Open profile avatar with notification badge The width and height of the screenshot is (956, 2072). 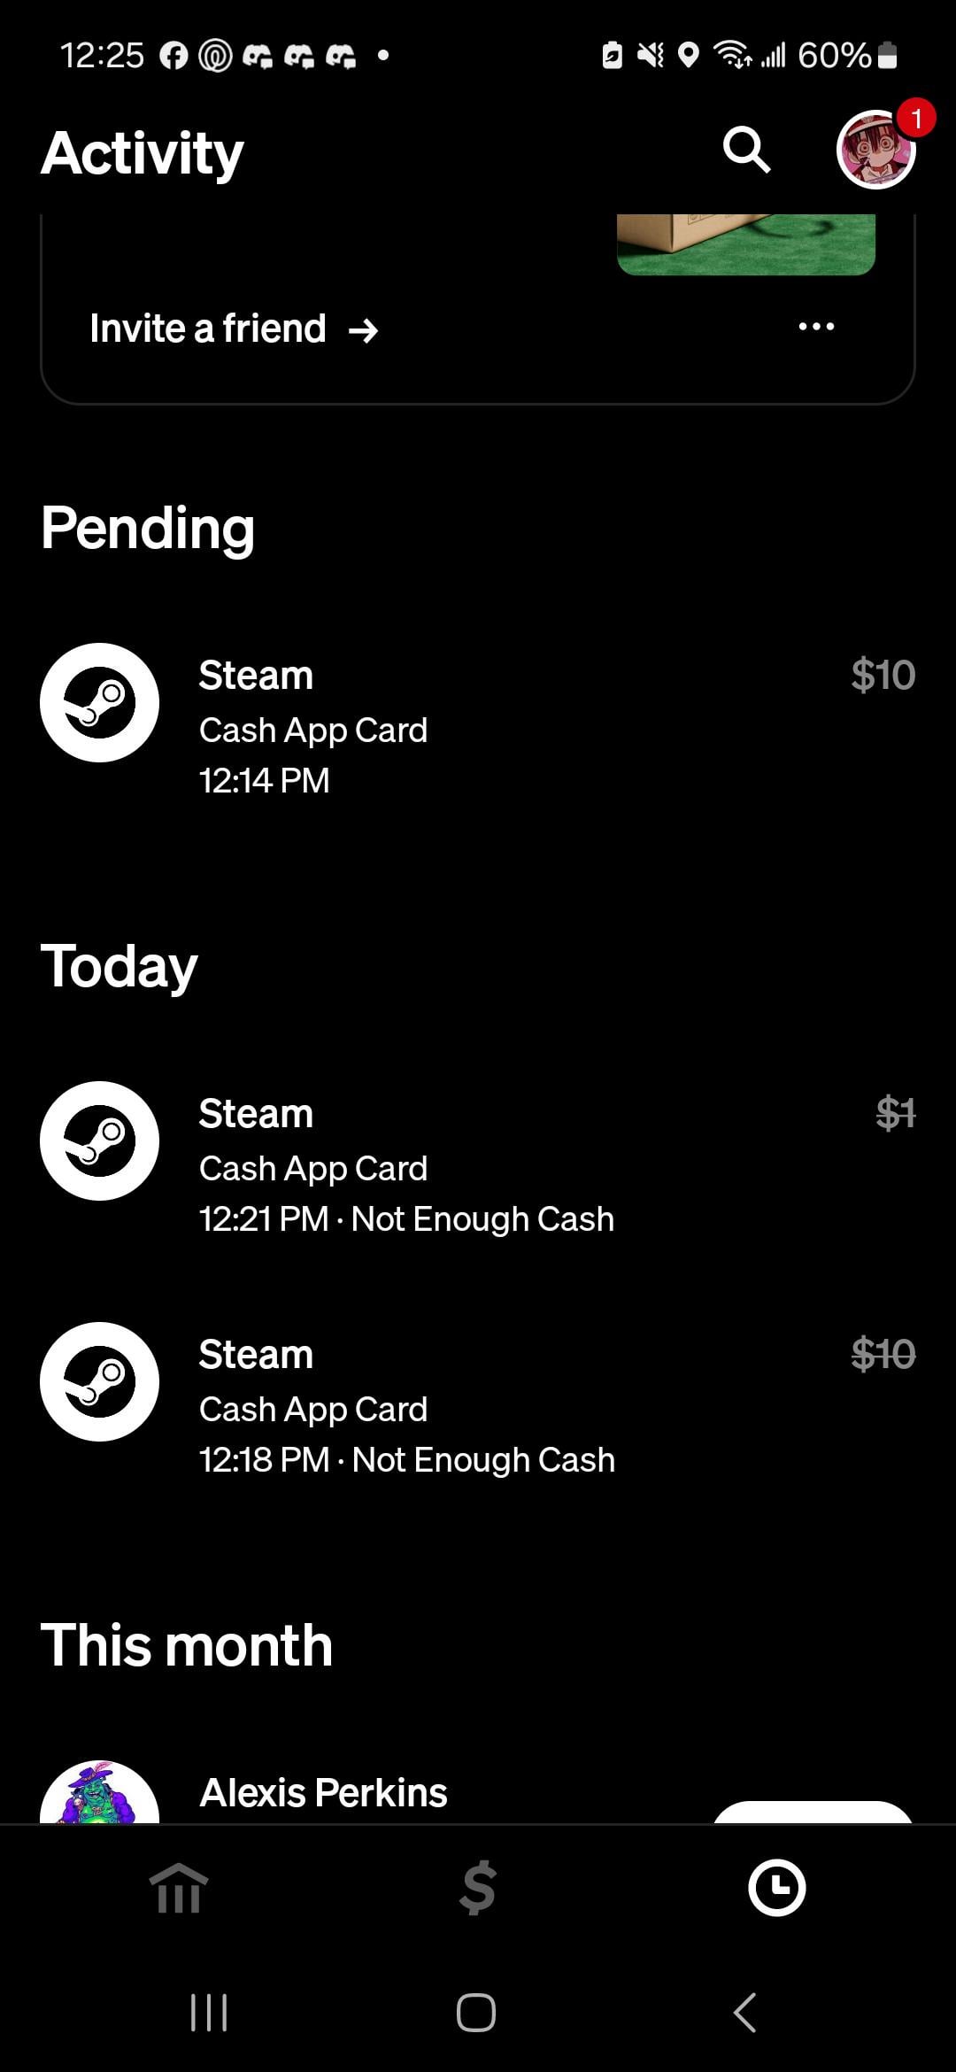[x=876, y=150]
